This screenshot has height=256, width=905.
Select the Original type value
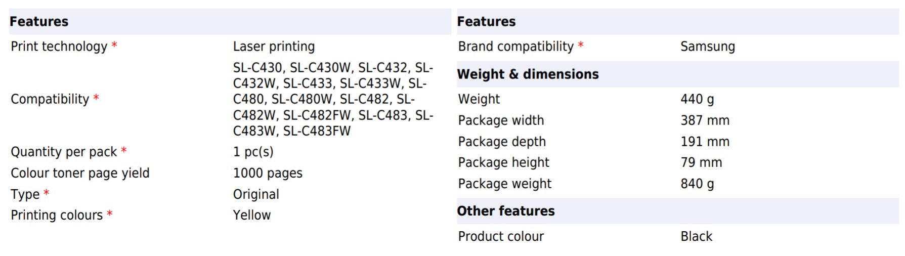256,194
